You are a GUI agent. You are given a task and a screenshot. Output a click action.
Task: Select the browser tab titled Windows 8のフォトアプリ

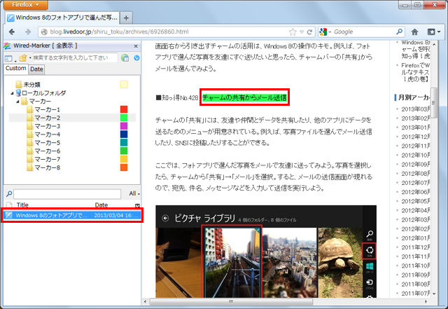(x=62, y=18)
